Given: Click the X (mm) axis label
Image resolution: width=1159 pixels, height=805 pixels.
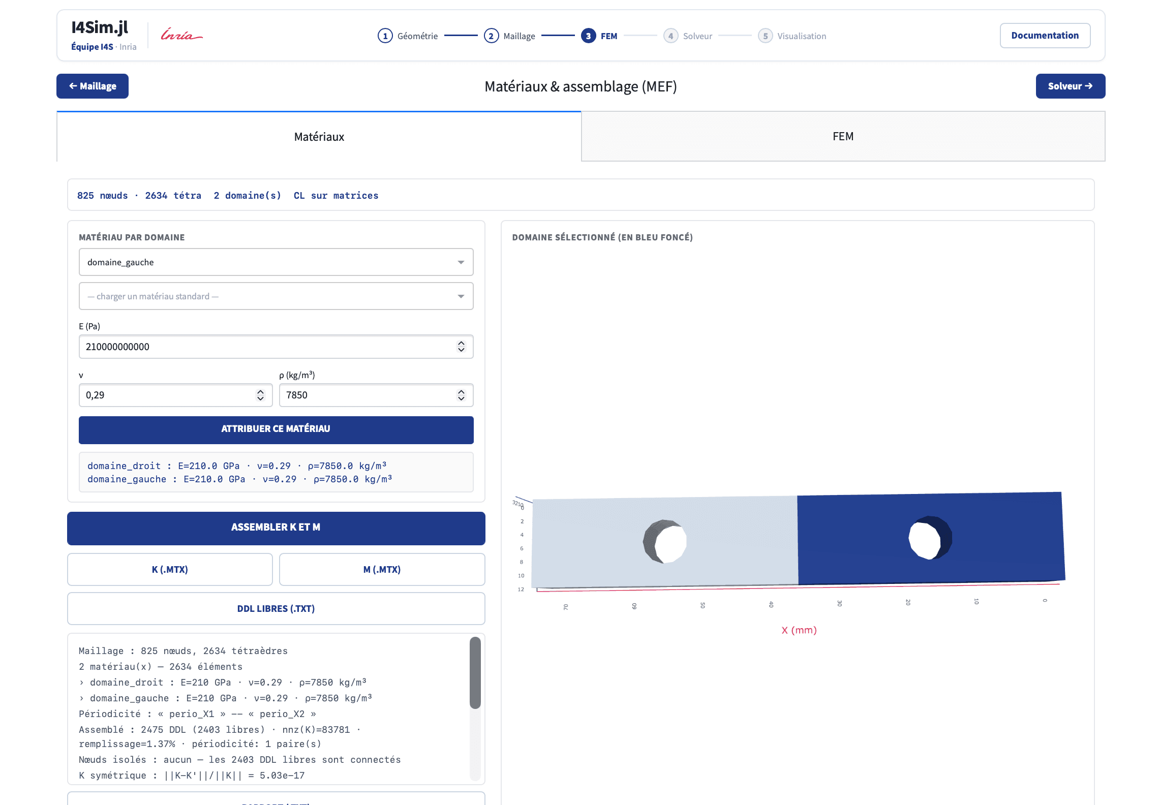Looking at the screenshot, I should click(799, 630).
